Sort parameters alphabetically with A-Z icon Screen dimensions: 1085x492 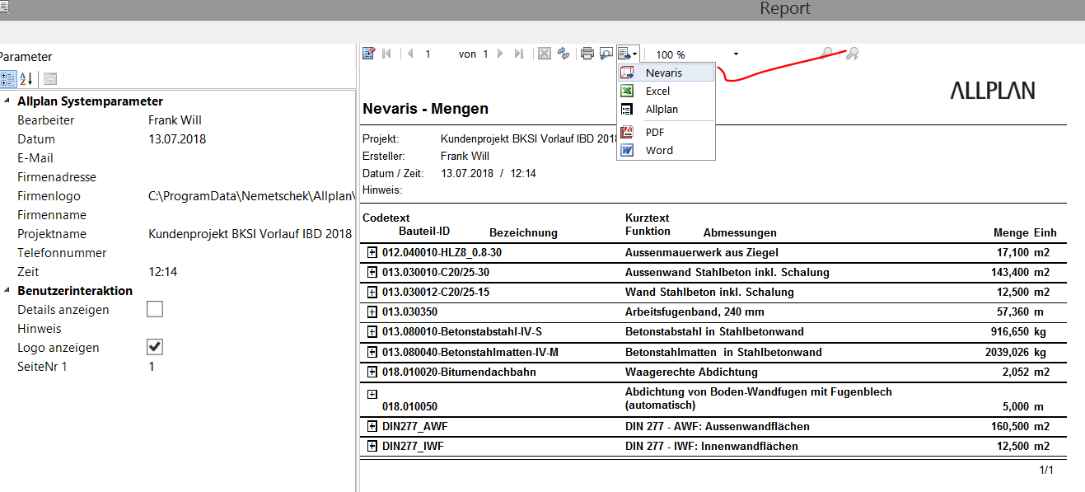(26, 79)
